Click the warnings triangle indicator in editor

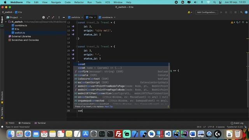click(233, 23)
